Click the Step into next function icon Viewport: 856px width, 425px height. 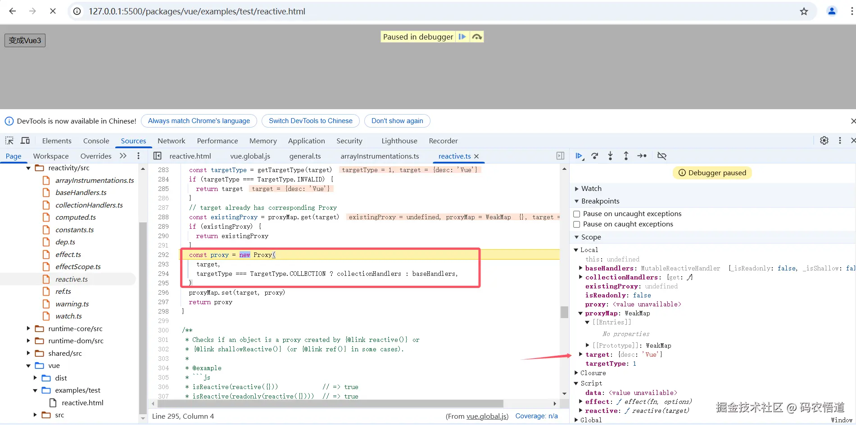pos(610,156)
